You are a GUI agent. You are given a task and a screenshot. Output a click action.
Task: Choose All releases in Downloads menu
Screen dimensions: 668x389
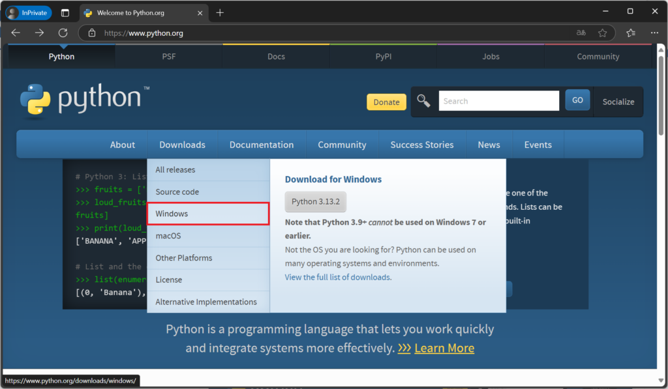pyautogui.click(x=208, y=170)
